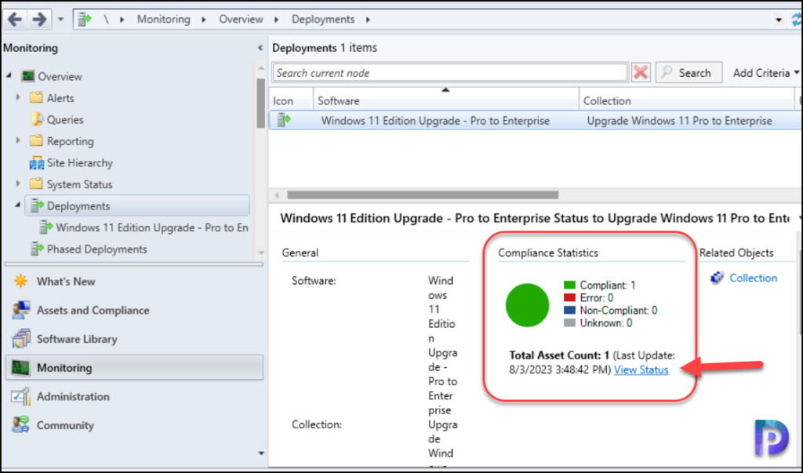803x473 pixels.
Task: Click the Windows 11 Edition Upgrade tree icon
Action: coord(46,227)
